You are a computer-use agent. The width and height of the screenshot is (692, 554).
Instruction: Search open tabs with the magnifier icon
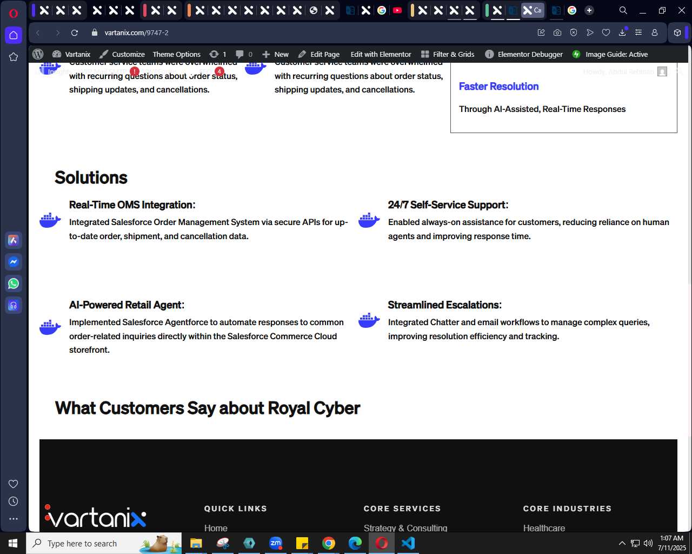623,10
